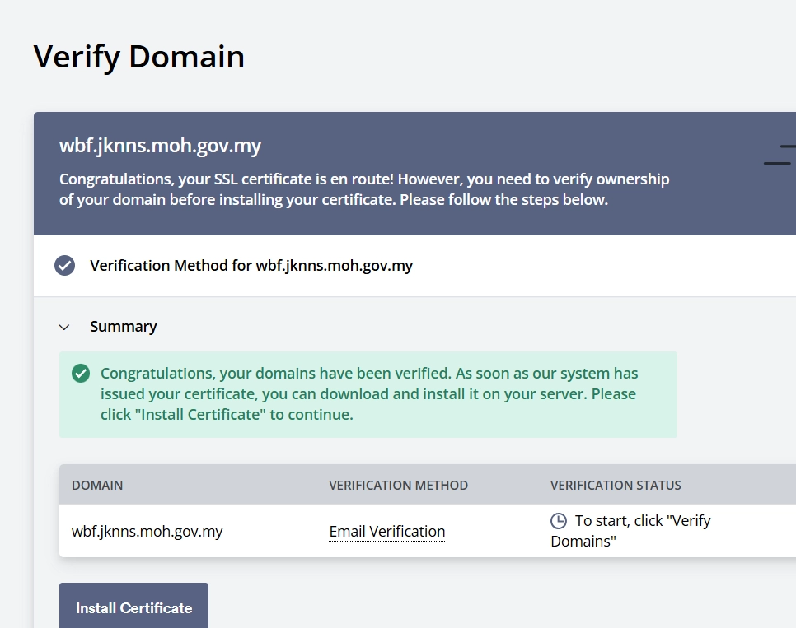This screenshot has width=796, height=628.
Task: Click the VERIFICATION STATUS column header
Action: (x=616, y=486)
